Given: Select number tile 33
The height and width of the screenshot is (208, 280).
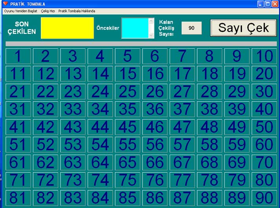Looking at the screenshot, I should pos(73,109).
